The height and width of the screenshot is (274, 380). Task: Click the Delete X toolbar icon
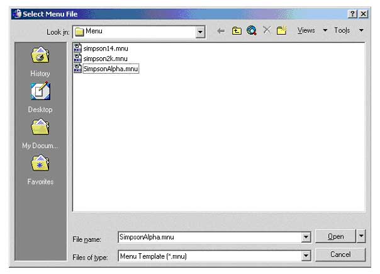click(267, 30)
